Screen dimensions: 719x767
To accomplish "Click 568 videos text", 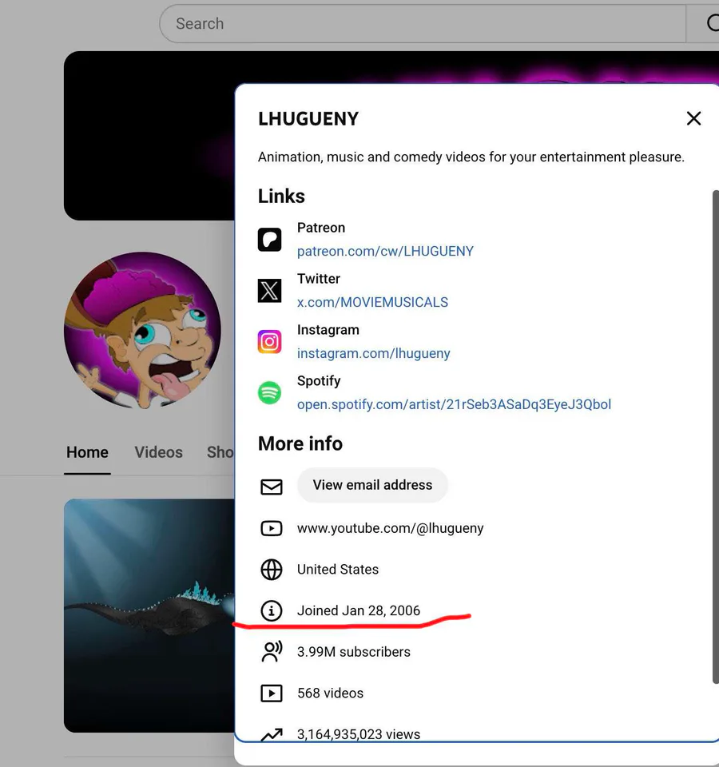I will [330, 693].
